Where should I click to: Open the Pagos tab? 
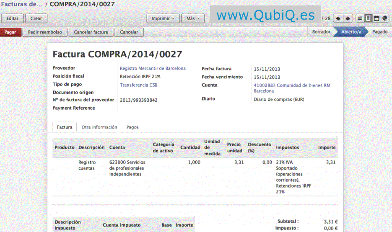point(132,127)
